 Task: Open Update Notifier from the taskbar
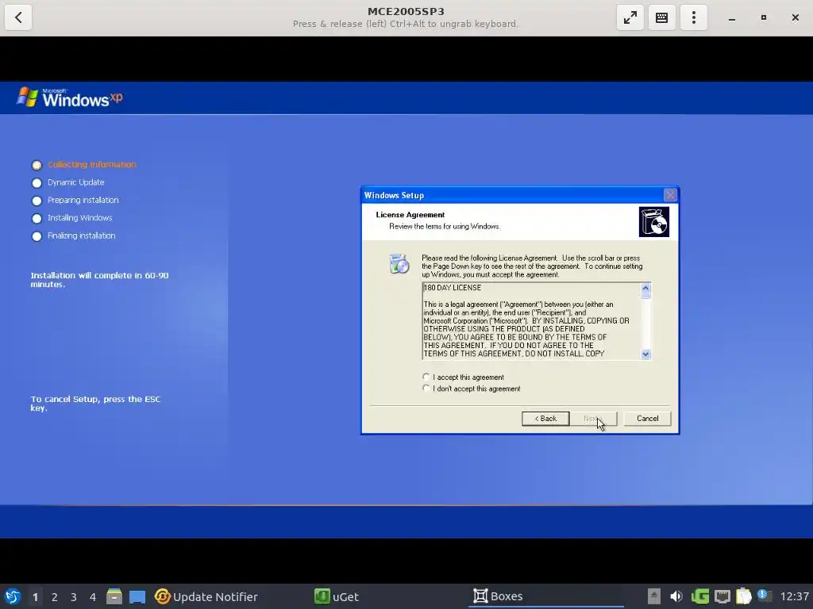click(206, 596)
